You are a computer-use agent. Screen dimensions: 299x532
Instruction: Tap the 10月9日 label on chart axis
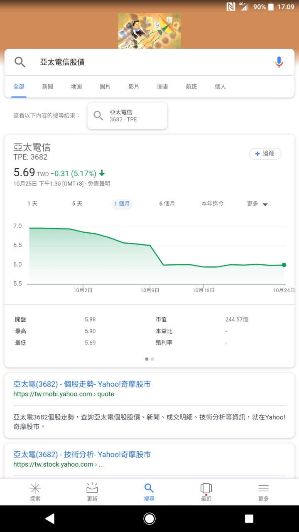point(149,290)
